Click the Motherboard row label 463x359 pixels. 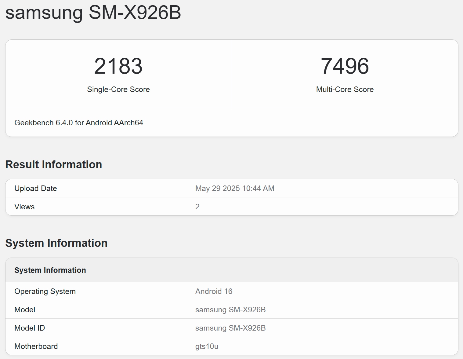[x=36, y=346]
